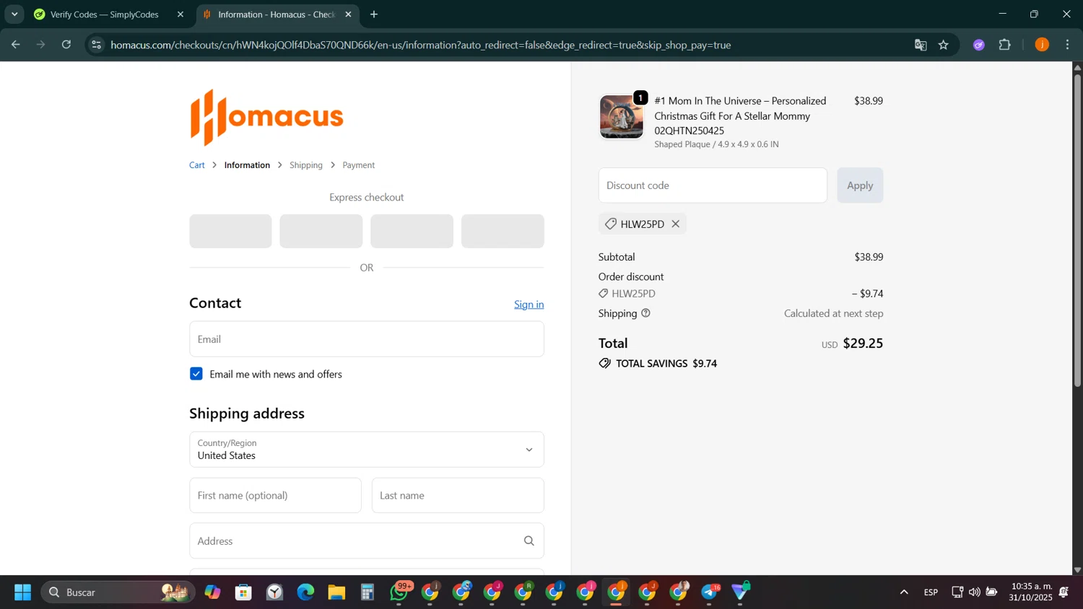Focus the Discount code input field
Viewport: 1083px width, 609px height.
[x=713, y=185]
